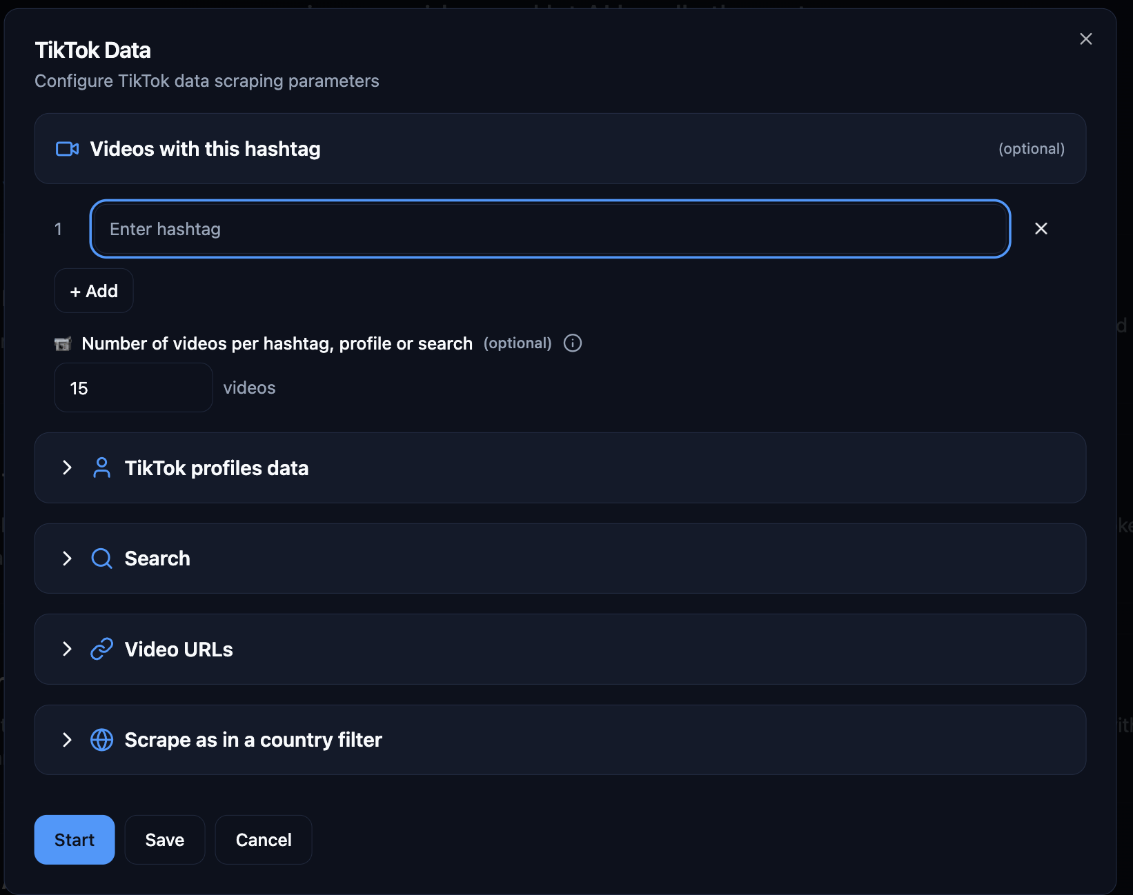Add another hashtag with the Add button
The width and height of the screenshot is (1133, 895).
point(93,290)
